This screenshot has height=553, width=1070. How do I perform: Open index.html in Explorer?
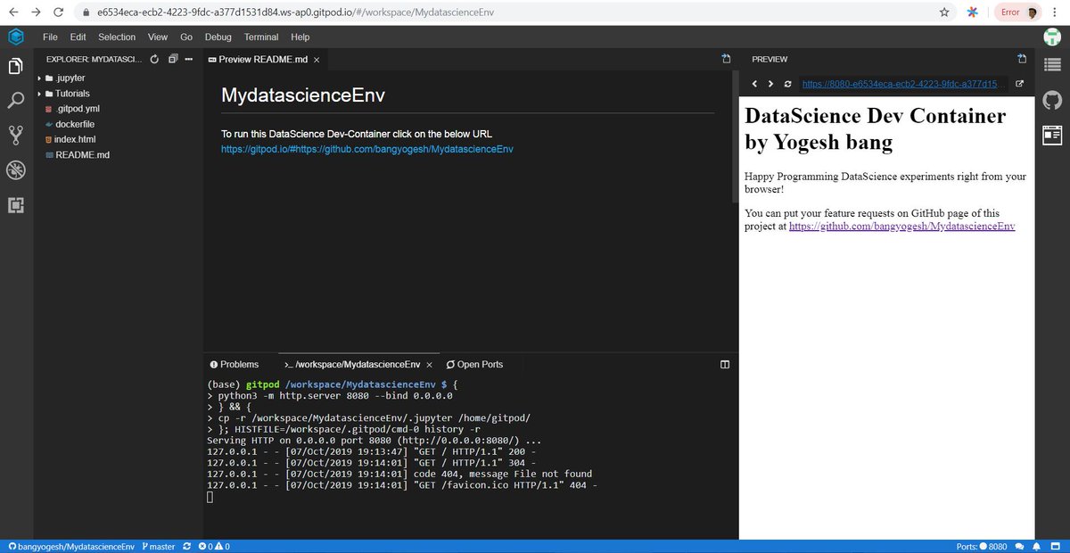coord(75,139)
